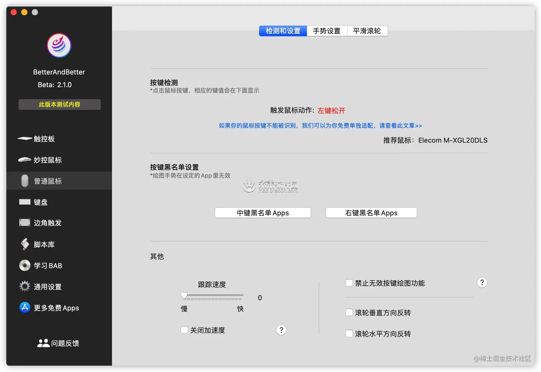Viewport: 541px width, 372px height.
Task: Open 右键黑名单 Apps settings
Action: pos(371,213)
